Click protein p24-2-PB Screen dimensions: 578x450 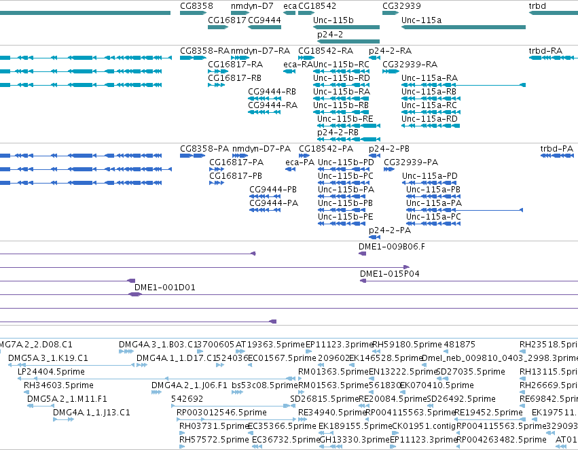tap(389, 149)
